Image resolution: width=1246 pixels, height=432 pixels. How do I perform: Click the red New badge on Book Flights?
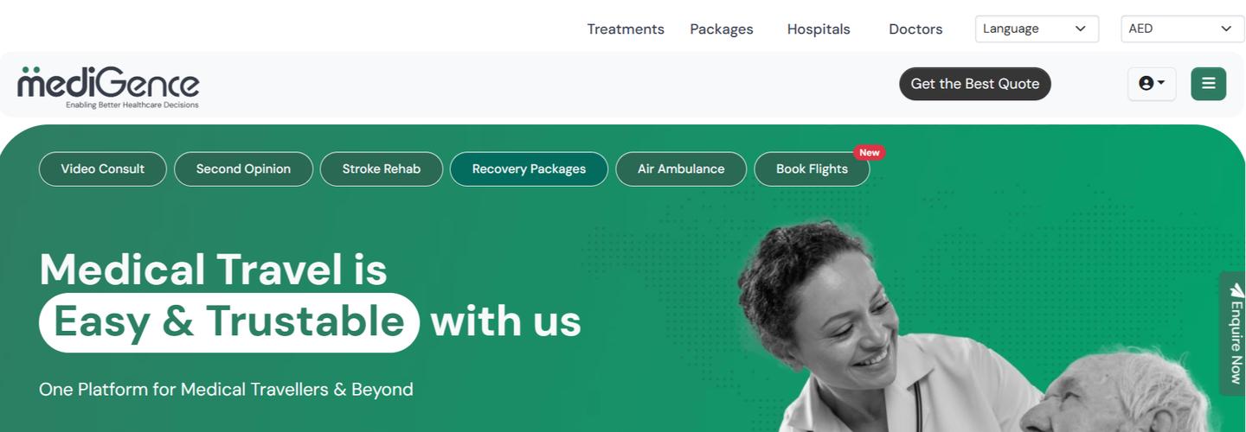pos(869,152)
